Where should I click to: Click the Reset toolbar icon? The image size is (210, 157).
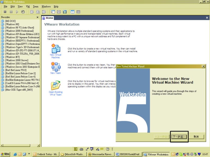pyautogui.click(x=23, y=12)
